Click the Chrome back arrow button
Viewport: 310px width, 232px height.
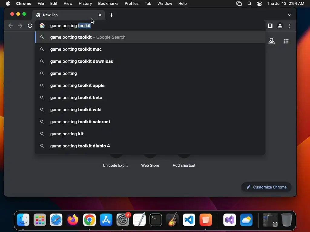coord(11,26)
